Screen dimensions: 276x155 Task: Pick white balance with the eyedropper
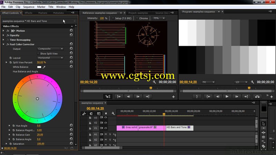[44, 67]
